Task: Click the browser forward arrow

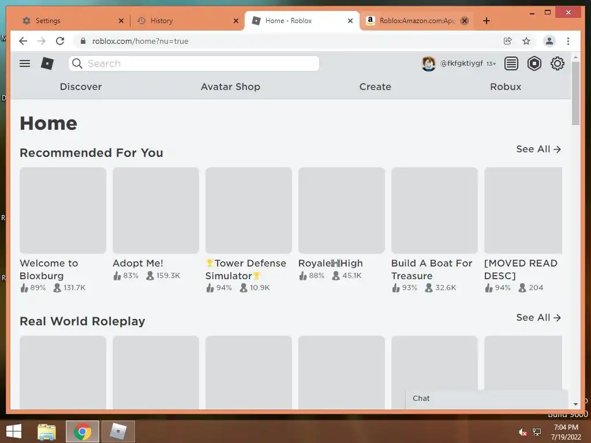Action: coord(42,41)
